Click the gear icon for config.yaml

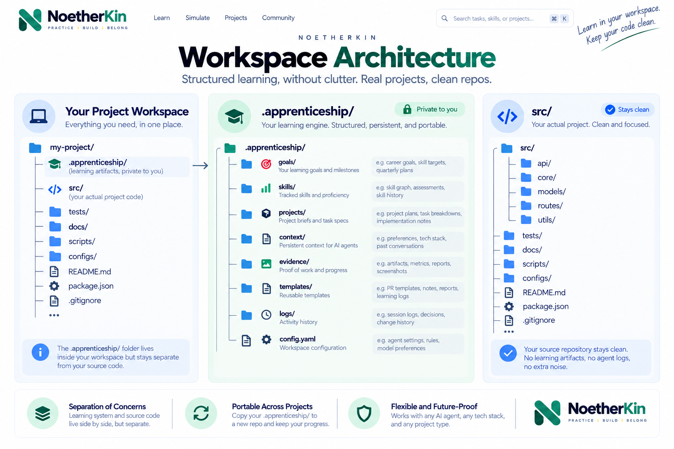266,339
